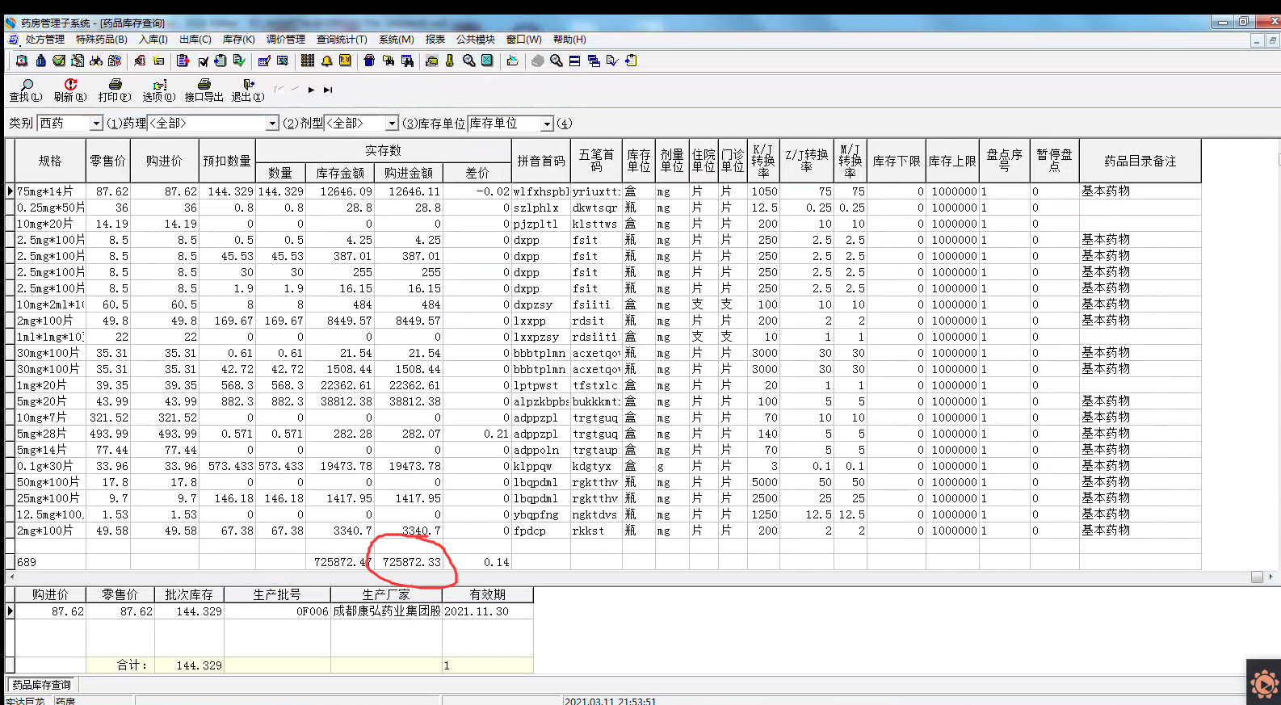
Task: Click the 零售价 column header in the main table
Action: (x=107, y=161)
